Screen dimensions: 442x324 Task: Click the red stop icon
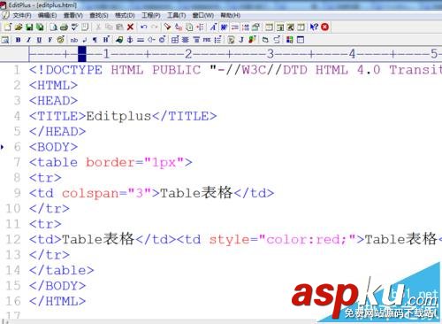(324, 27)
